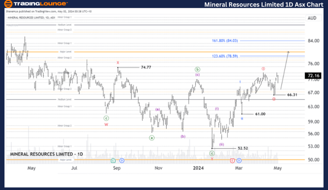
Task: Click the red E earnings marker near Mar
Action: click(232, 161)
